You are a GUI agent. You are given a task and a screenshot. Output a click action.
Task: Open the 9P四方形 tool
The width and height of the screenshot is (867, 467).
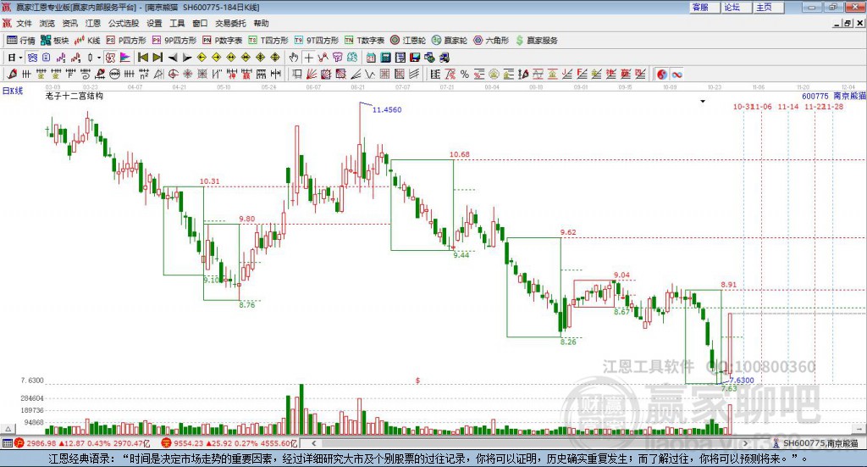click(x=174, y=41)
